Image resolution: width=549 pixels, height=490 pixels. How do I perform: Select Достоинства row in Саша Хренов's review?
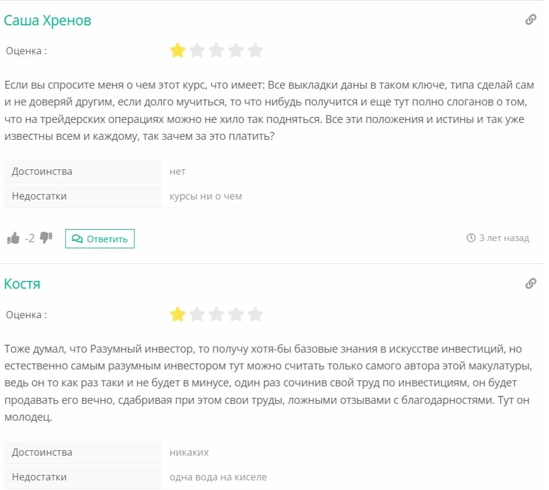[270, 171]
